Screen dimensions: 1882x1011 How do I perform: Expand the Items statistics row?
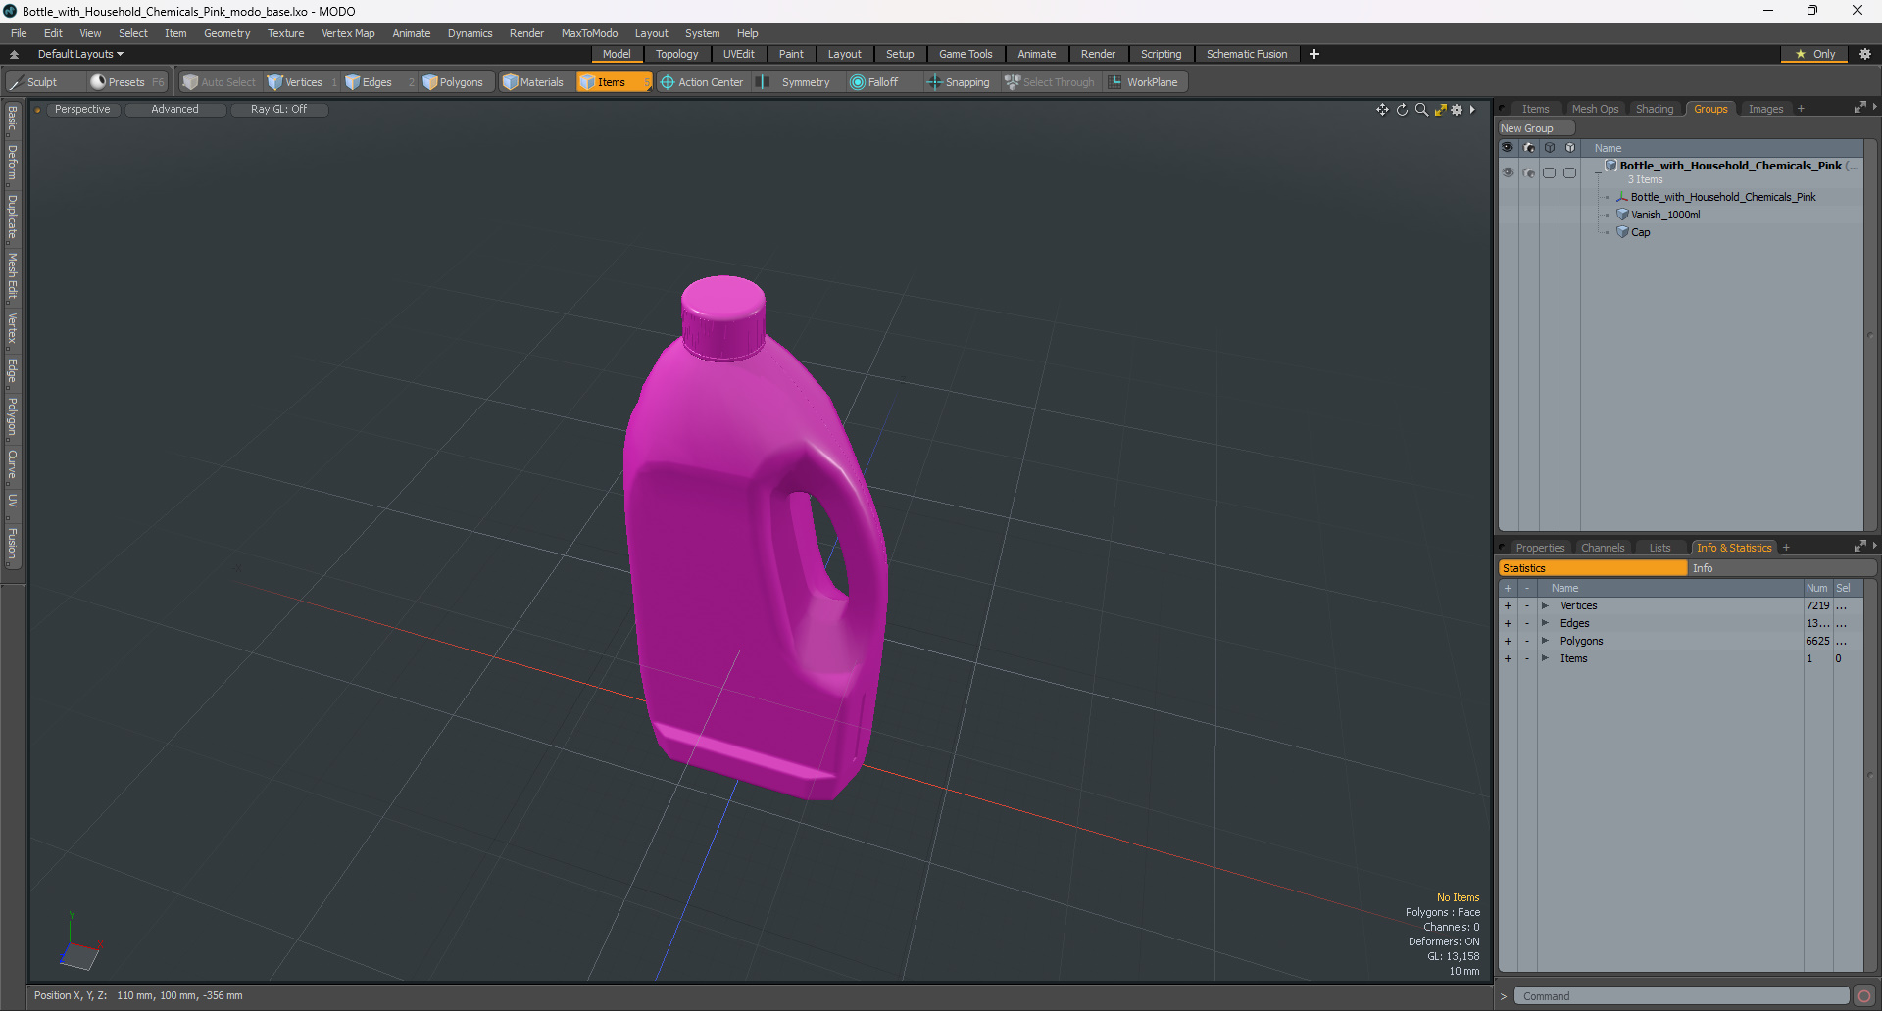point(1545,659)
